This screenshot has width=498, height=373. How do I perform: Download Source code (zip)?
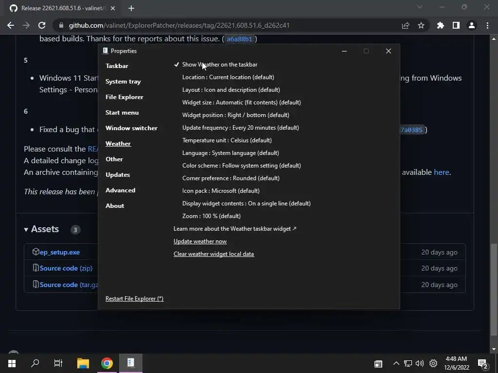(x=66, y=268)
